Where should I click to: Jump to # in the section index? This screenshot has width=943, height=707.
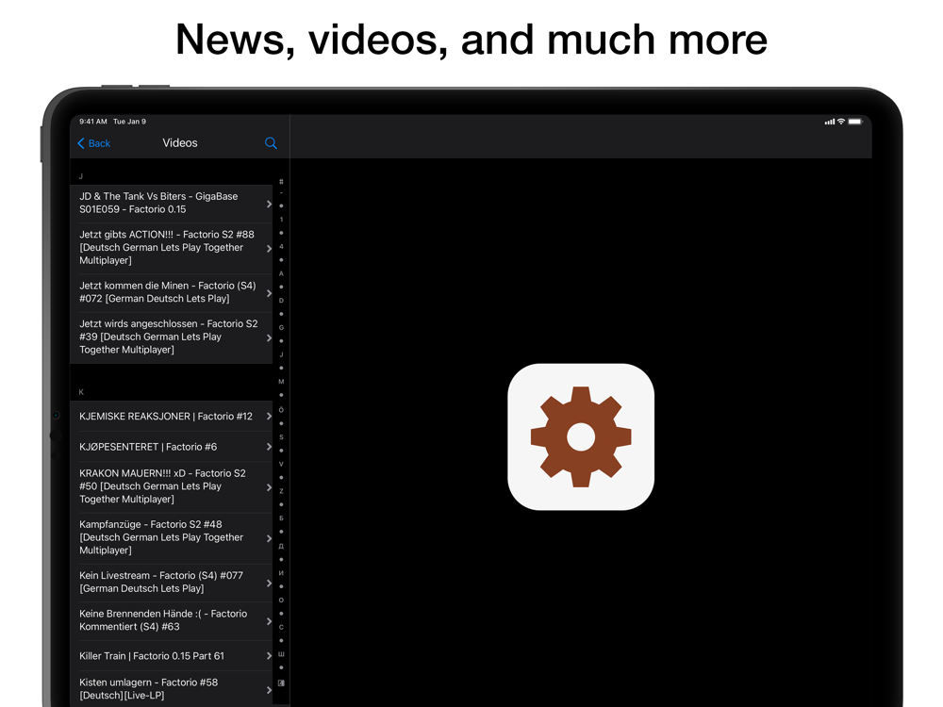click(281, 182)
